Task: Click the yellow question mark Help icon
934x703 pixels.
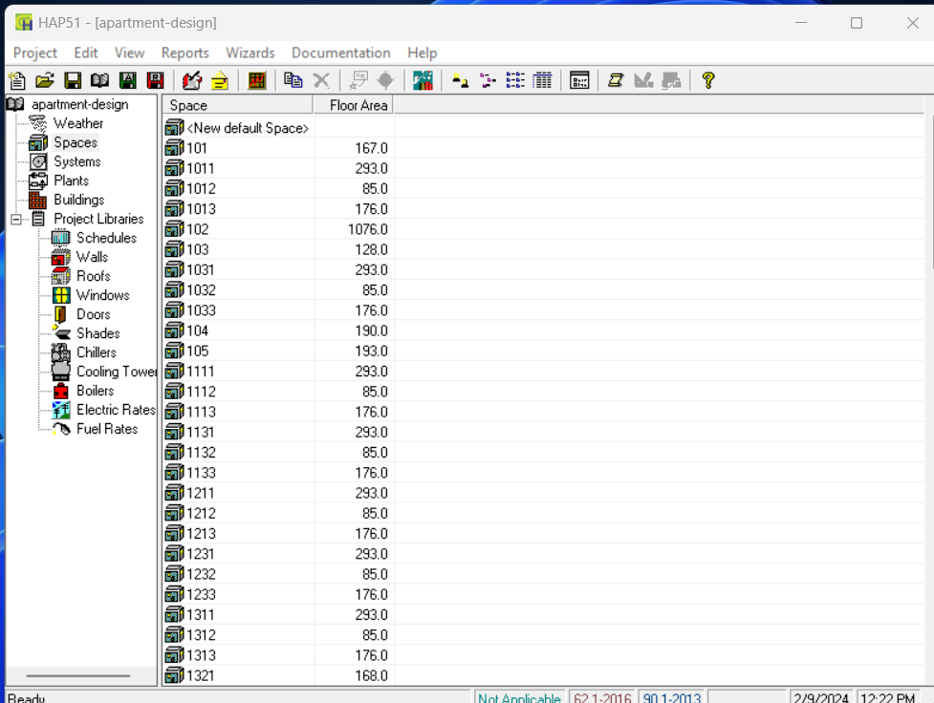Action: (707, 81)
